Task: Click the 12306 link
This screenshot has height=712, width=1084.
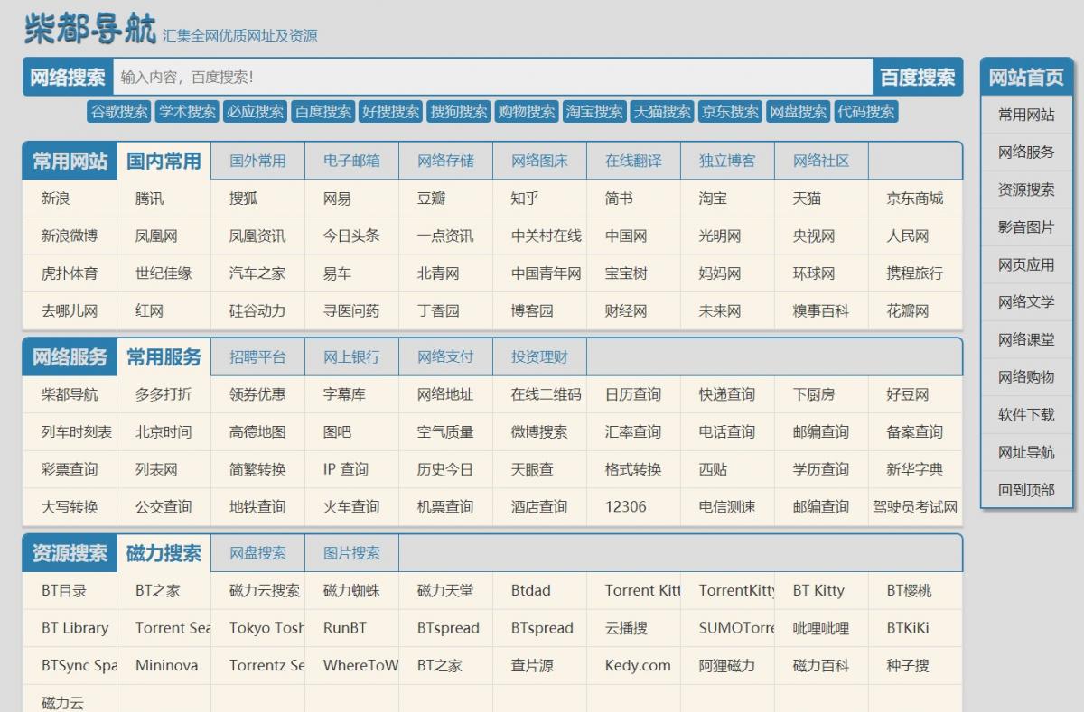Action: point(626,507)
